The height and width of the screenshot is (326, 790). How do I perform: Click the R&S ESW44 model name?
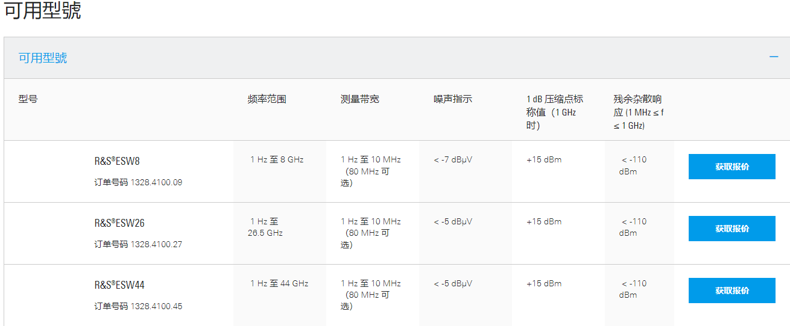pyautogui.click(x=119, y=285)
